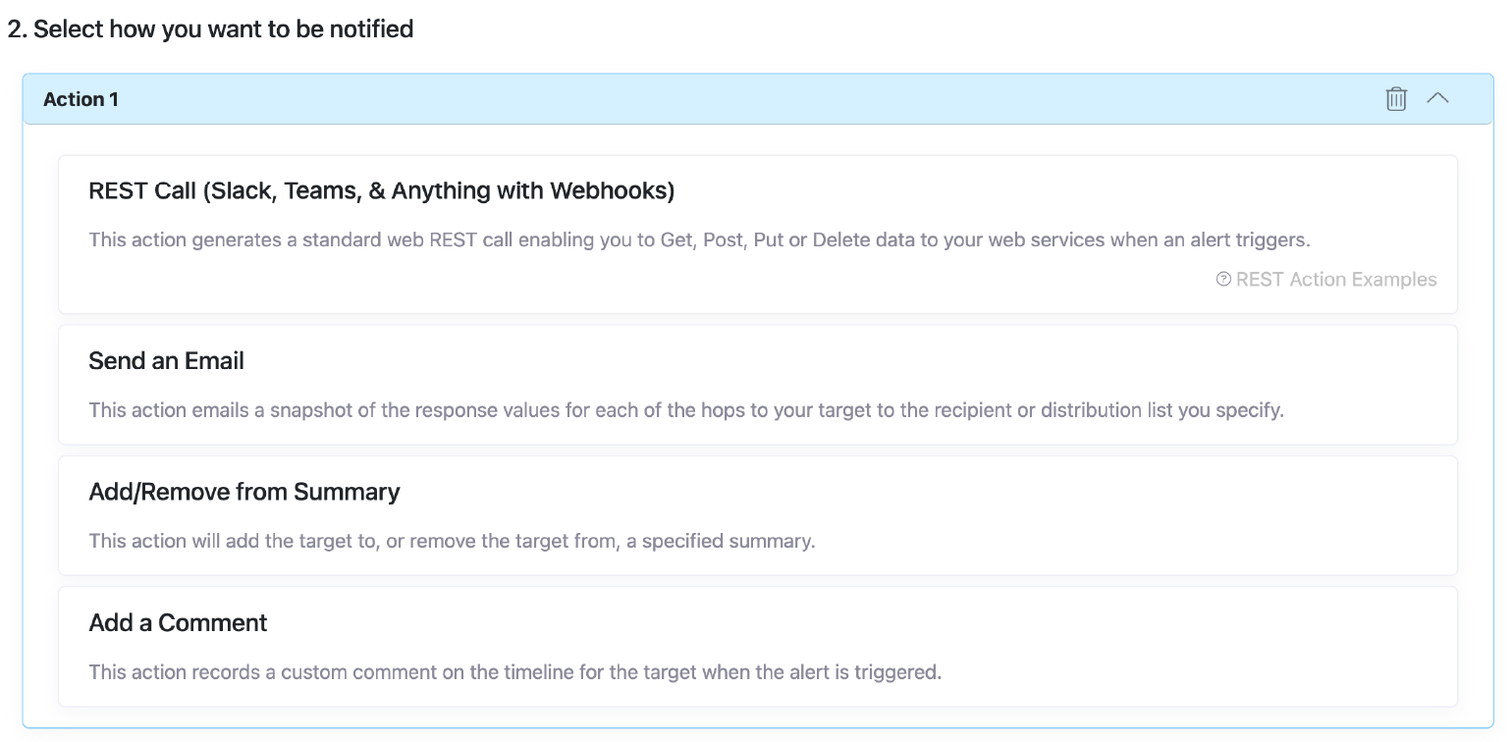Viewport: 1512px width, 742px height.
Task: Collapse Action 1 using the chevron icon
Action: [x=1438, y=98]
